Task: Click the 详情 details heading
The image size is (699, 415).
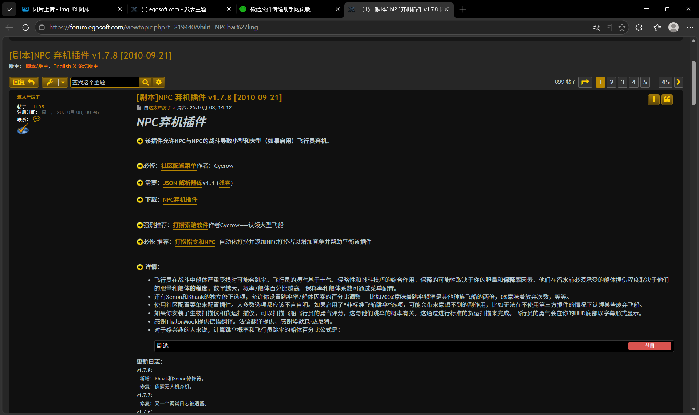Action: pyautogui.click(x=152, y=267)
